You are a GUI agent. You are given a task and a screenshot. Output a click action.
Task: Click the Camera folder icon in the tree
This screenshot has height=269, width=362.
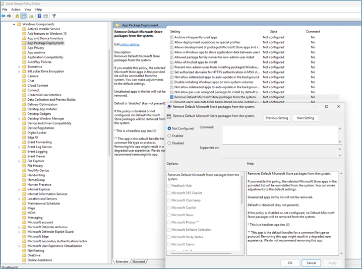pyautogui.click(x=24, y=76)
